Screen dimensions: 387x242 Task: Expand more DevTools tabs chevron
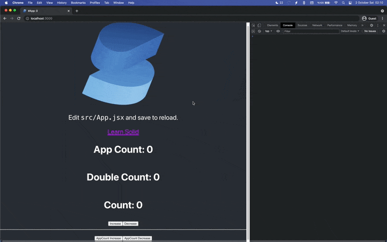(x=362, y=25)
